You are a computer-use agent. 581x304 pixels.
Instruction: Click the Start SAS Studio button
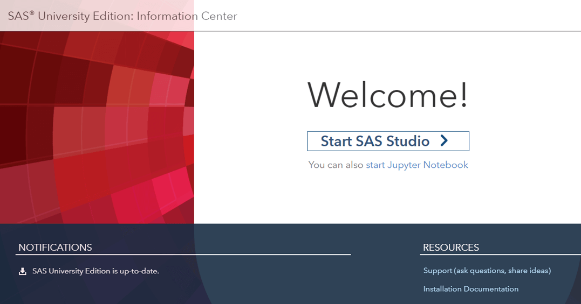(387, 141)
